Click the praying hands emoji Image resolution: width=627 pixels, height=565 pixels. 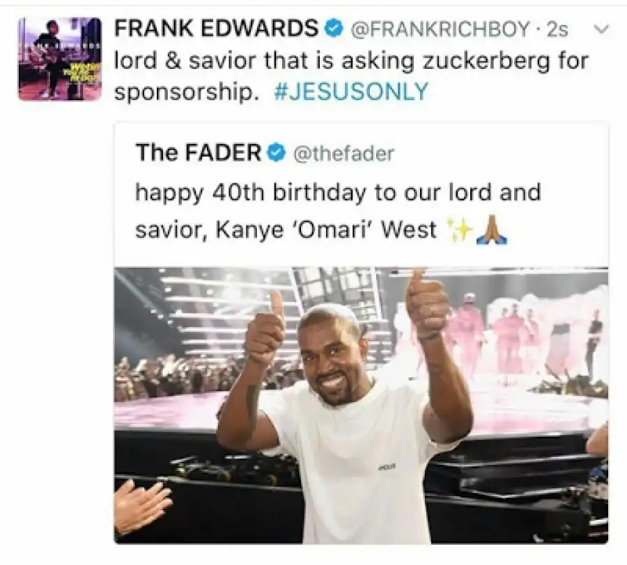(x=492, y=230)
